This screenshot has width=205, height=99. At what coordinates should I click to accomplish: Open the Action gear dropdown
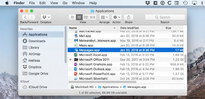(x=117, y=17)
